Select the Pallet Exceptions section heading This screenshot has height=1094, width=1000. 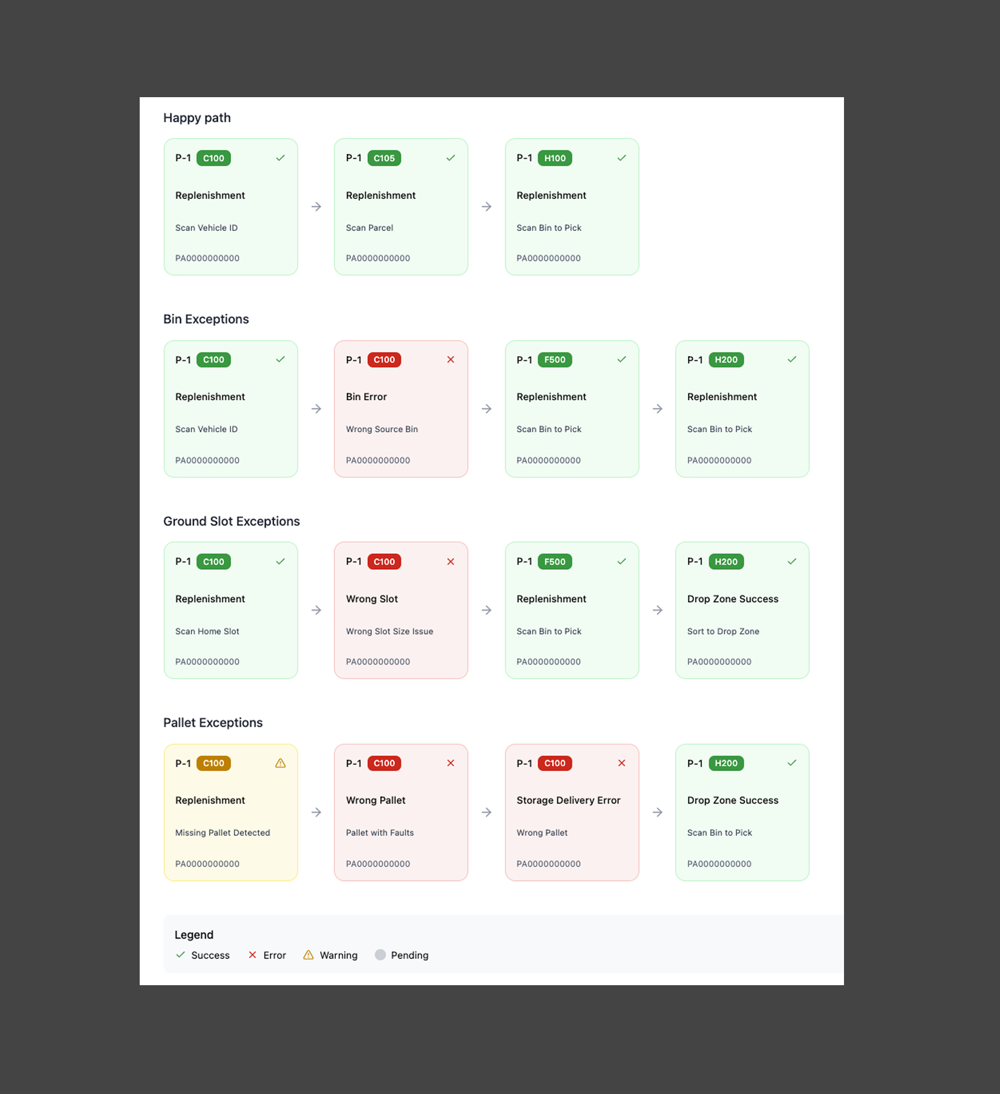tap(212, 723)
